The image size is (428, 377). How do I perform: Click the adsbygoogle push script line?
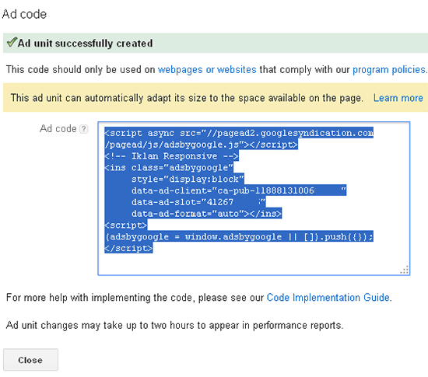pos(239,236)
